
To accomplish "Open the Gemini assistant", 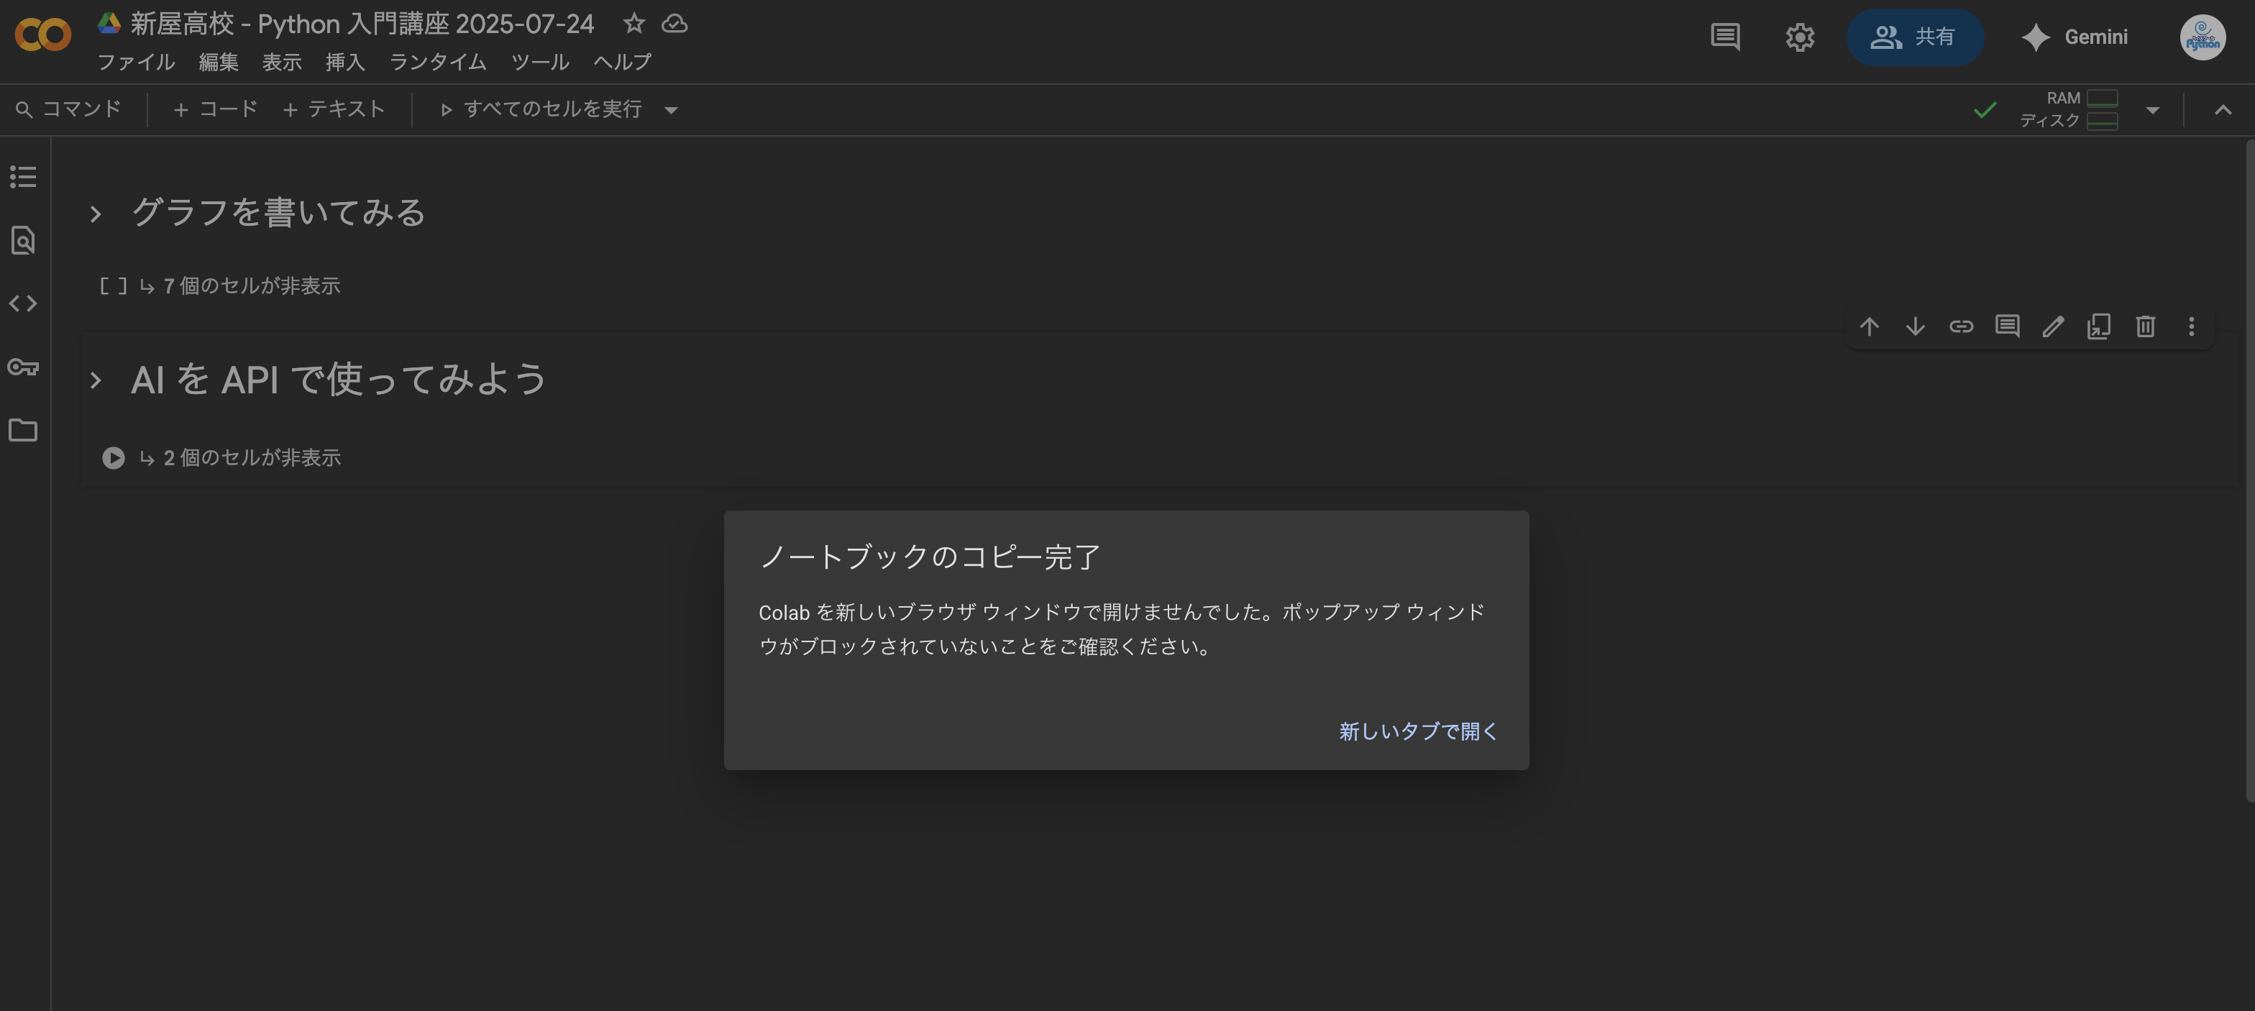I will coord(2077,37).
